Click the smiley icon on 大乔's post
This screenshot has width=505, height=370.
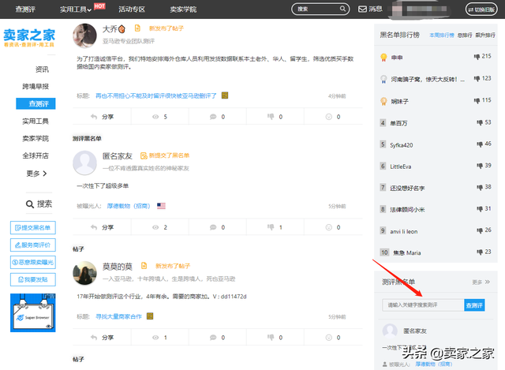point(328,117)
